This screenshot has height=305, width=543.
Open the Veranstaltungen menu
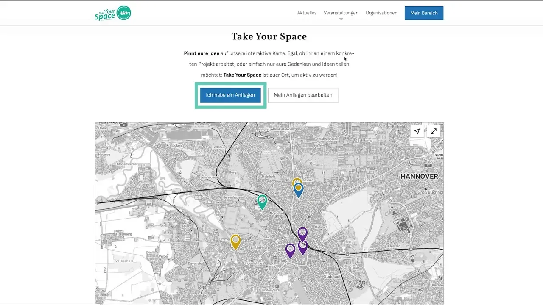[x=341, y=13]
